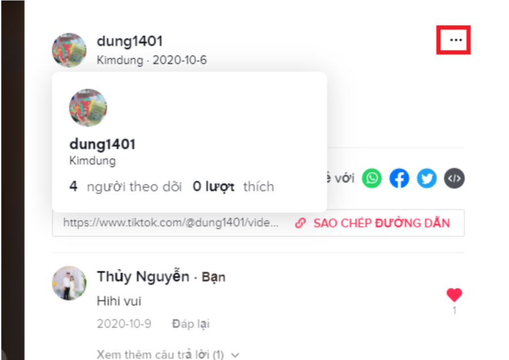The width and height of the screenshot is (509, 360).
Task: Click dung1401 name in popup card
Action: click(x=102, y=144)
